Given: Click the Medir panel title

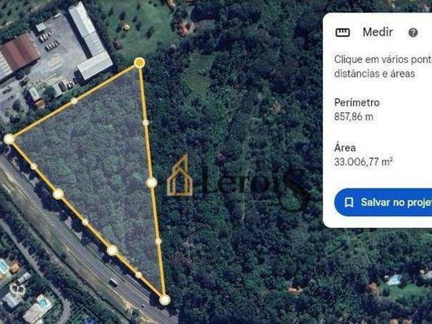Looking at the screenshot, I should coord(377,32).
